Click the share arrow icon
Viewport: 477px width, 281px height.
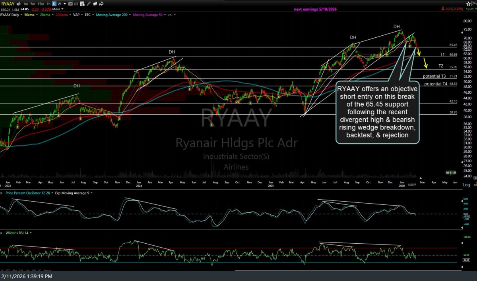click(101, 4)
